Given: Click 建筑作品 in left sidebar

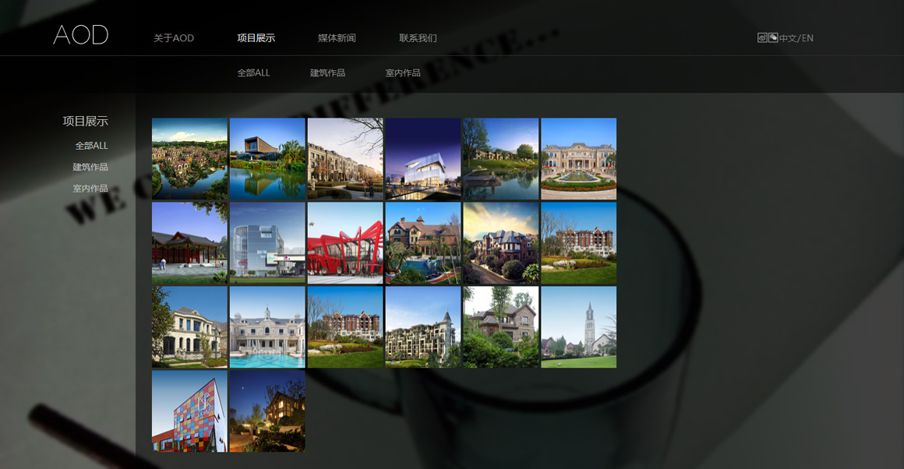Looking at the screenshot, I should (90, 167).
